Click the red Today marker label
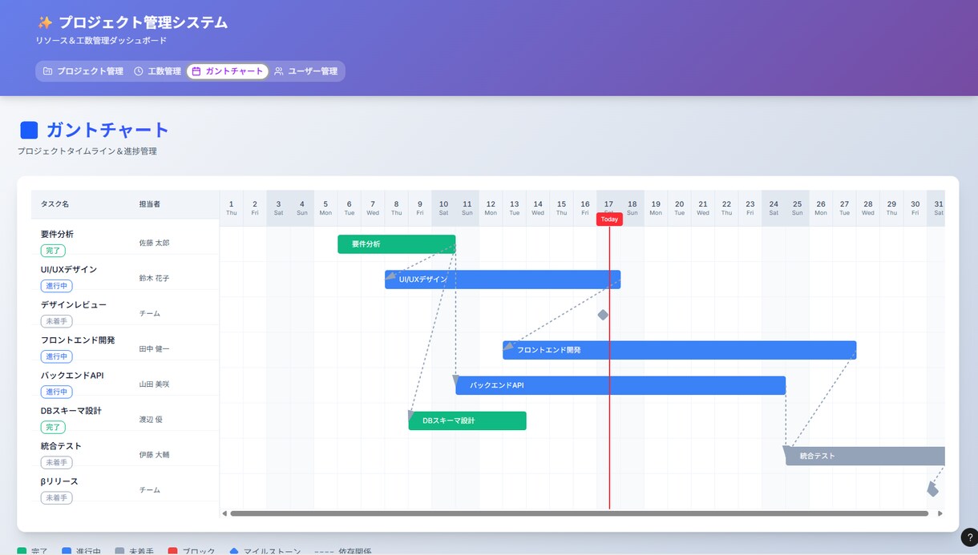The image size is (978, 555). [609, 219]
